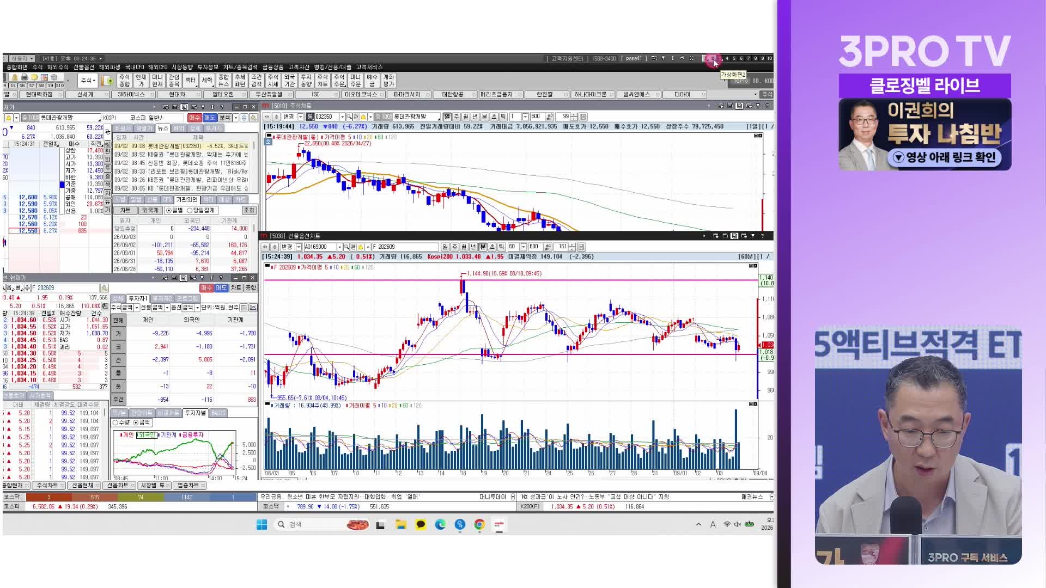Click the search magnifier in 선물옵션차트 window
The image size is (1046, 588).
coord(346,247)
